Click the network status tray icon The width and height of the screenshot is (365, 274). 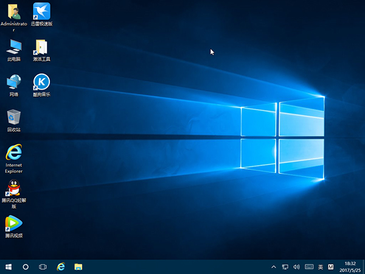pos(285,267)
